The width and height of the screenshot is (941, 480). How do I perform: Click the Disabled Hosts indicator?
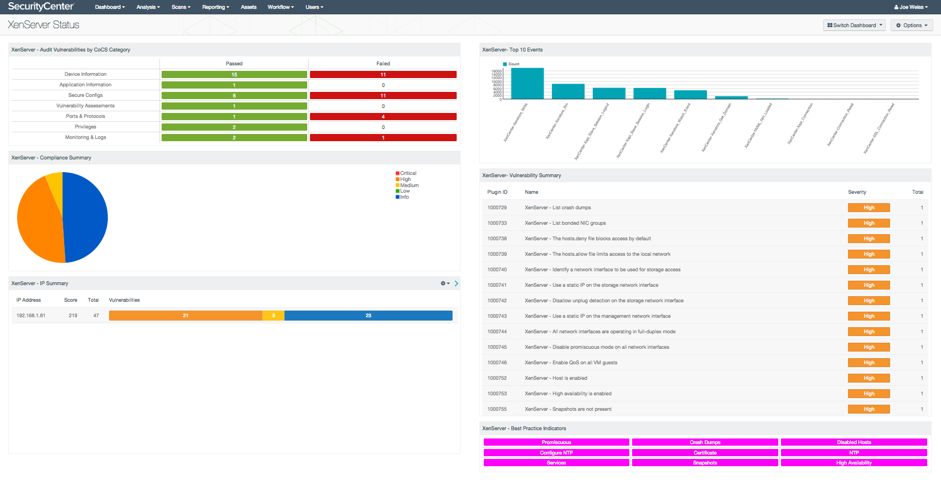[854, 442]
